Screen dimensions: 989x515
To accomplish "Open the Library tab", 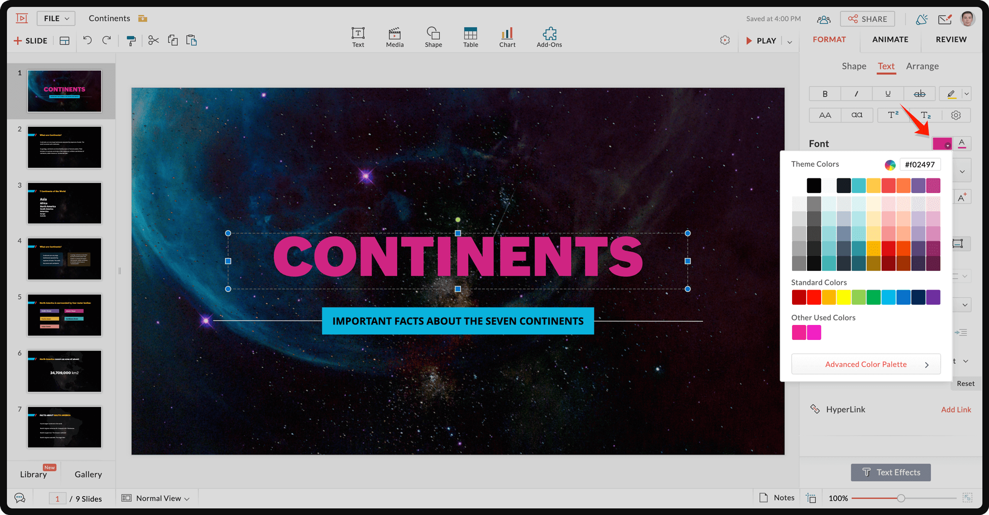I will pyautogui.click(x=33, y=474).
